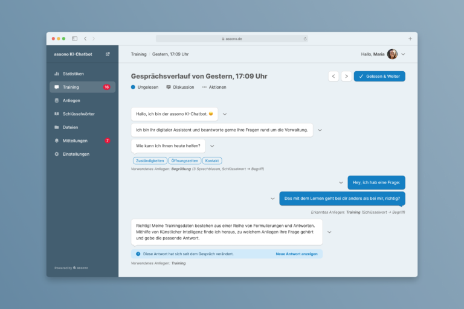Toggle the browser sidebar icon
This screenshot has width=464, height=309.
(x=74, y=39)
